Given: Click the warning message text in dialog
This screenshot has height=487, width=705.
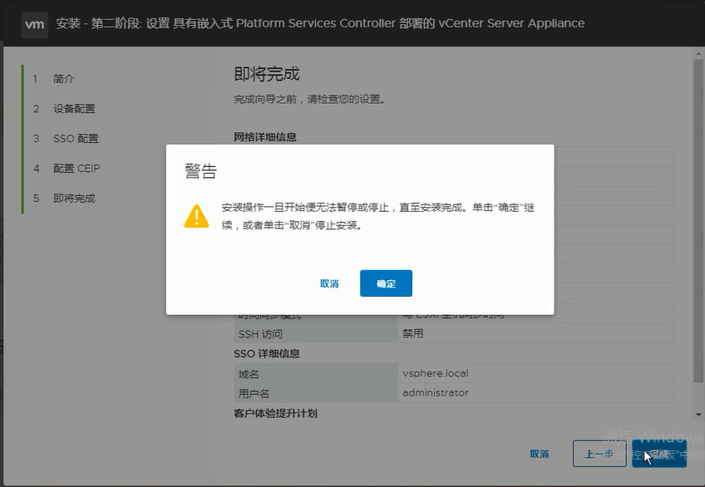Looking at the screenshot, I should click(x=377, y=216).
